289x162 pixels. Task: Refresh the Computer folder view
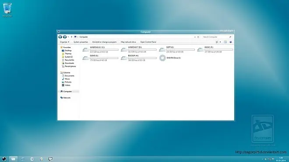point(198,37)
